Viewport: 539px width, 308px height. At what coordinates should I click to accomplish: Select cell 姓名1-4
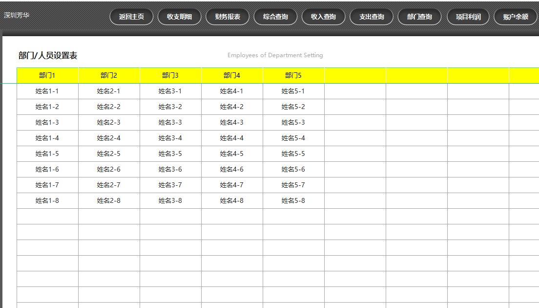coord(47,138)
